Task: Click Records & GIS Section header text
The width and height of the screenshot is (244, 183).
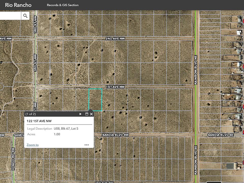Action: (63, 5)
